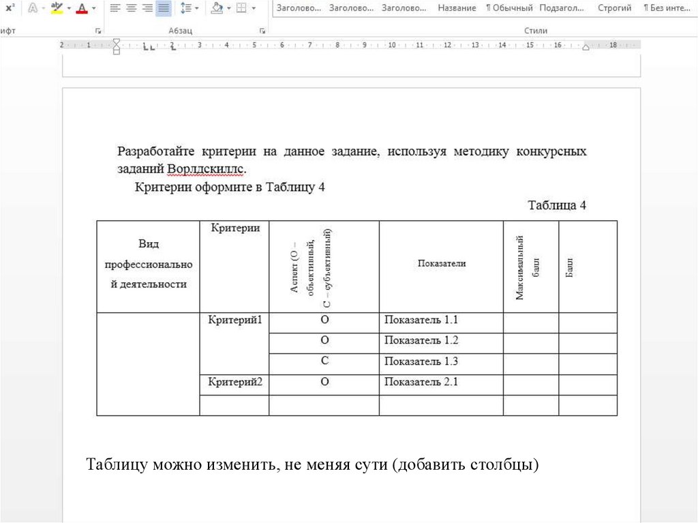The image size is (698, 523).
Task: Align text to the left
Action: 115,8
